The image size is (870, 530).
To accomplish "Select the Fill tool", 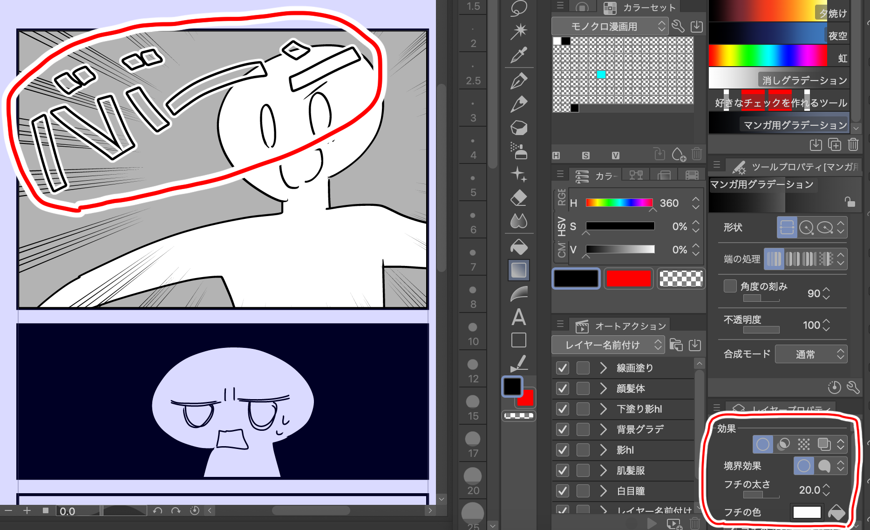I will 518,247.
